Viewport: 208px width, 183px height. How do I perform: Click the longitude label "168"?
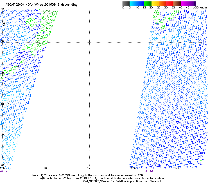coord(46,168)
